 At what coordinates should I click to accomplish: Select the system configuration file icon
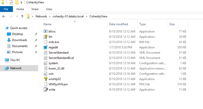46,63
